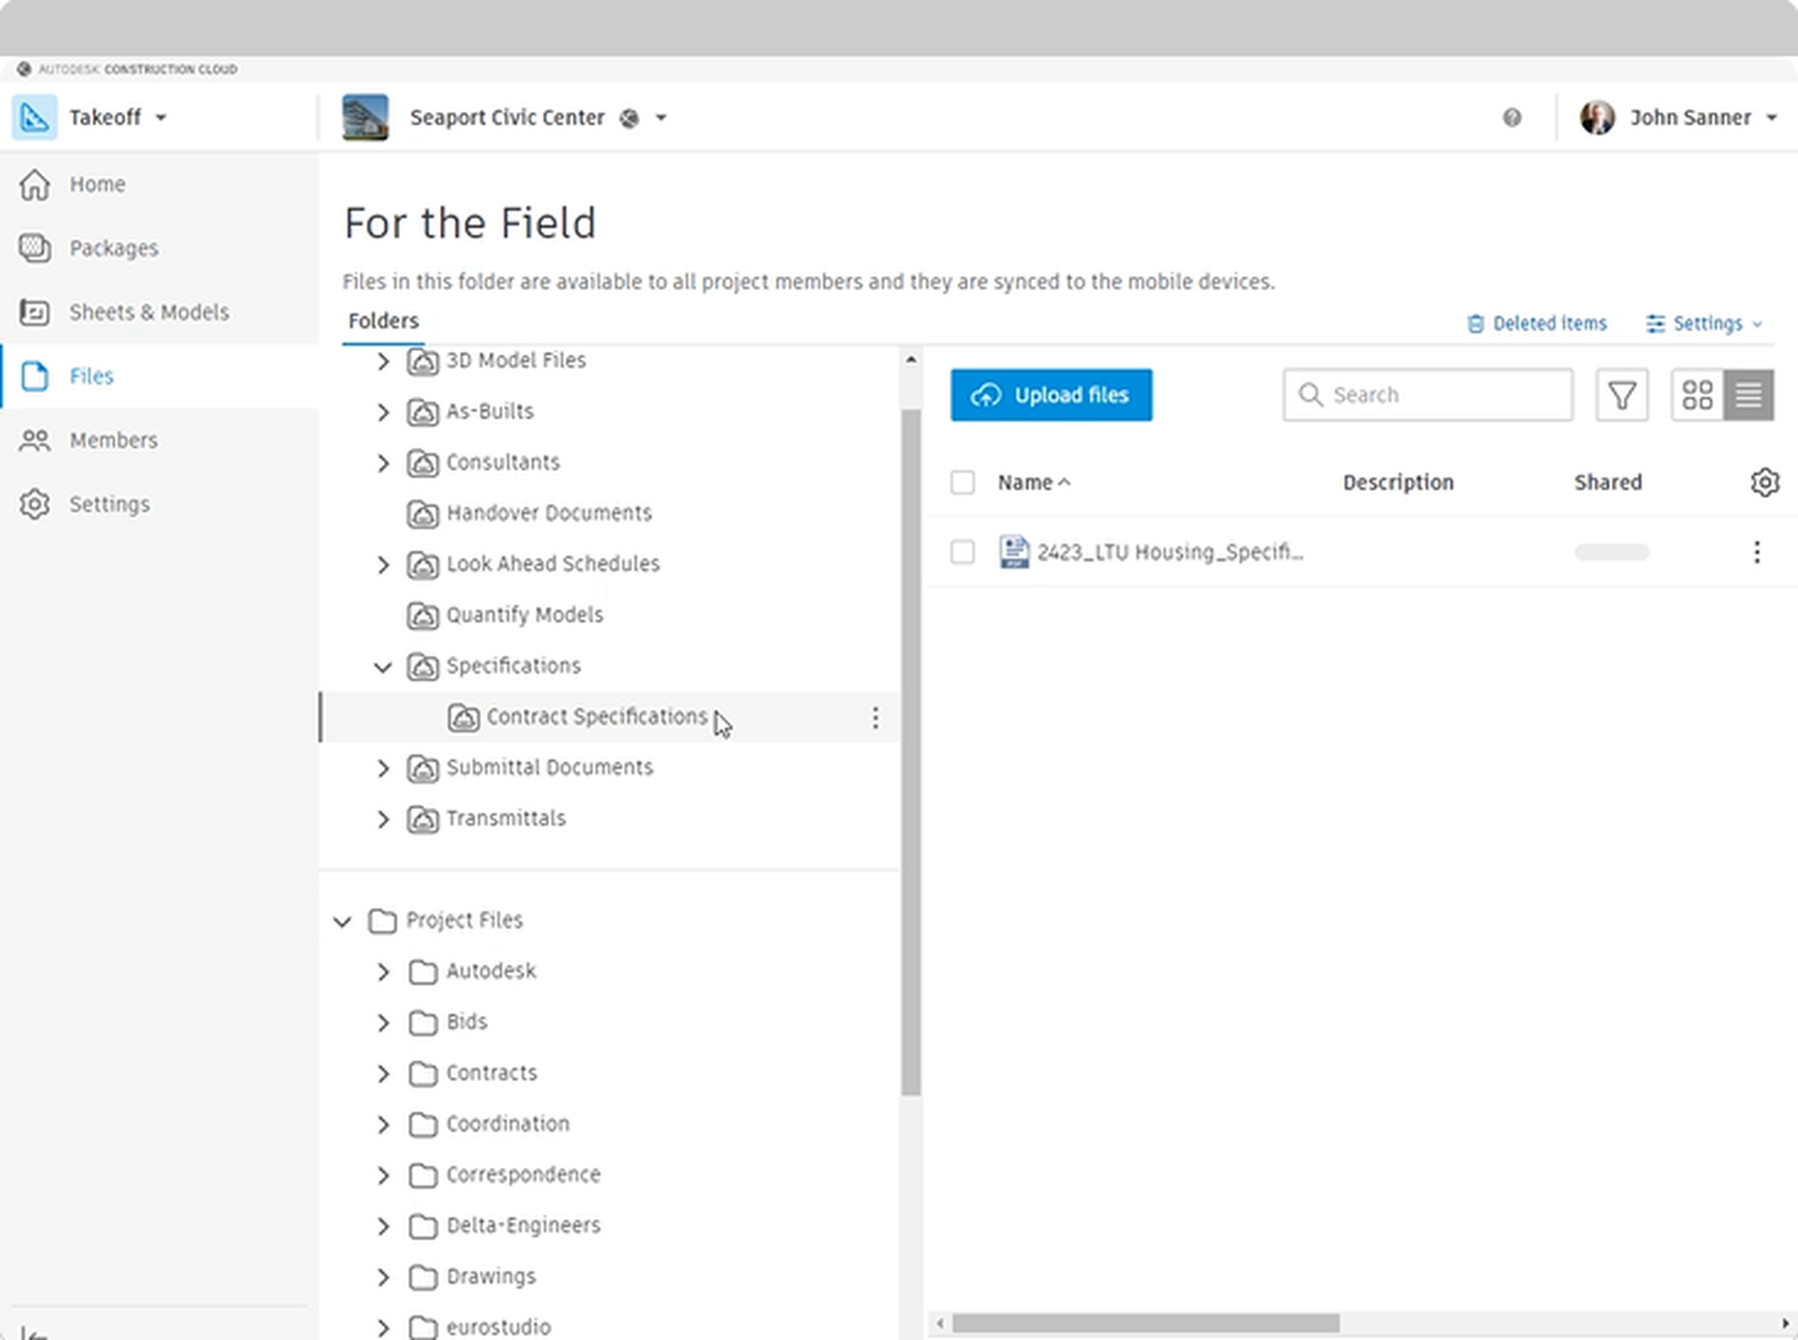The image size is (1798, 1340).
Task: Open the John Sanner account dropdown arrow
Action: (x=1772, y=118)
